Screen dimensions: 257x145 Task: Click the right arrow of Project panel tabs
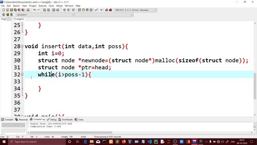pos(10,19)
